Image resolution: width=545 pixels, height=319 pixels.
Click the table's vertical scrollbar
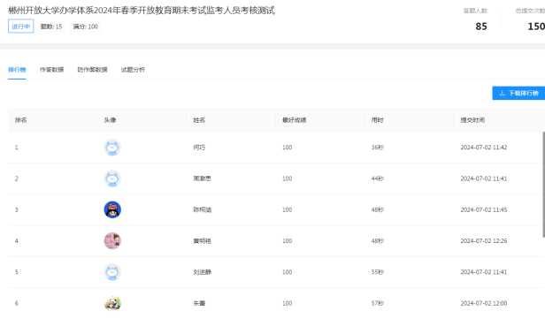pos(543,185)
